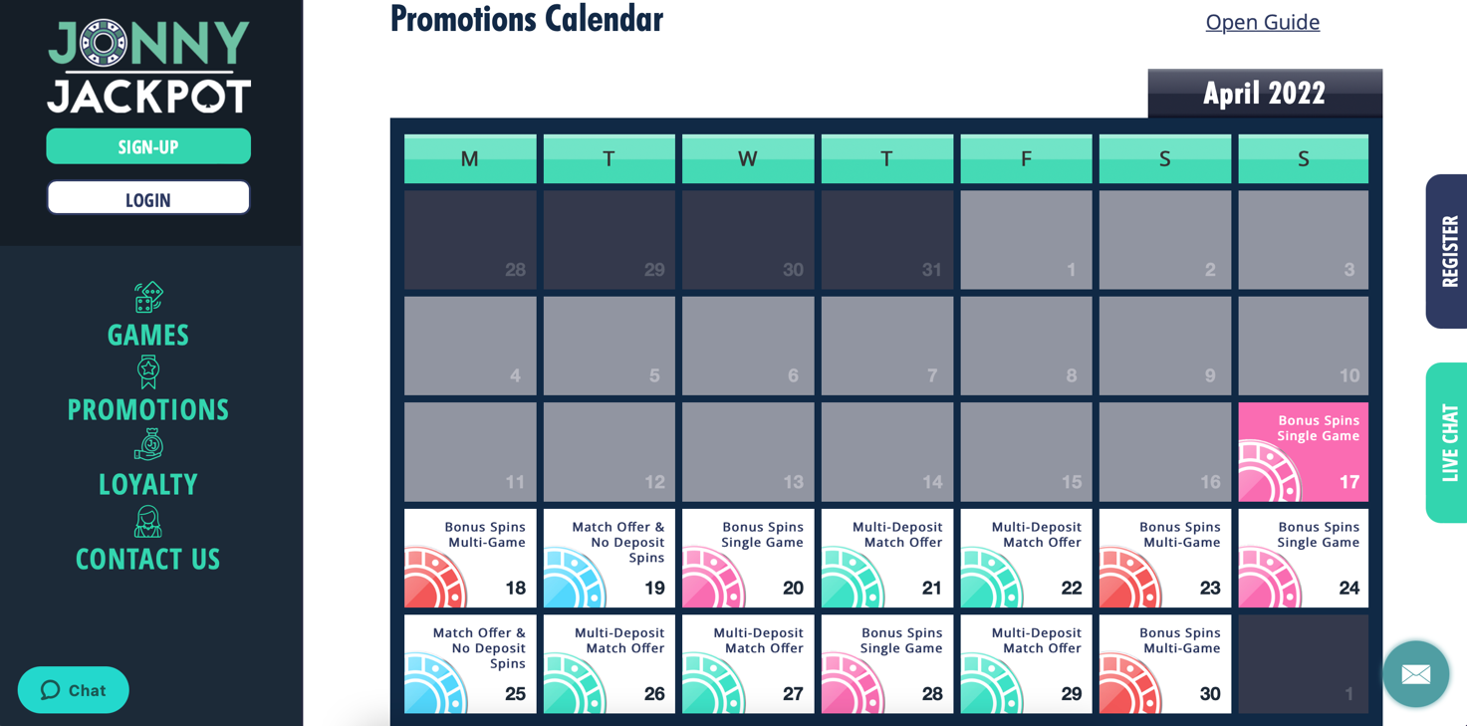Open the Chat bubble button
This screenshot has width=1467, height=726.
[74, 690]
